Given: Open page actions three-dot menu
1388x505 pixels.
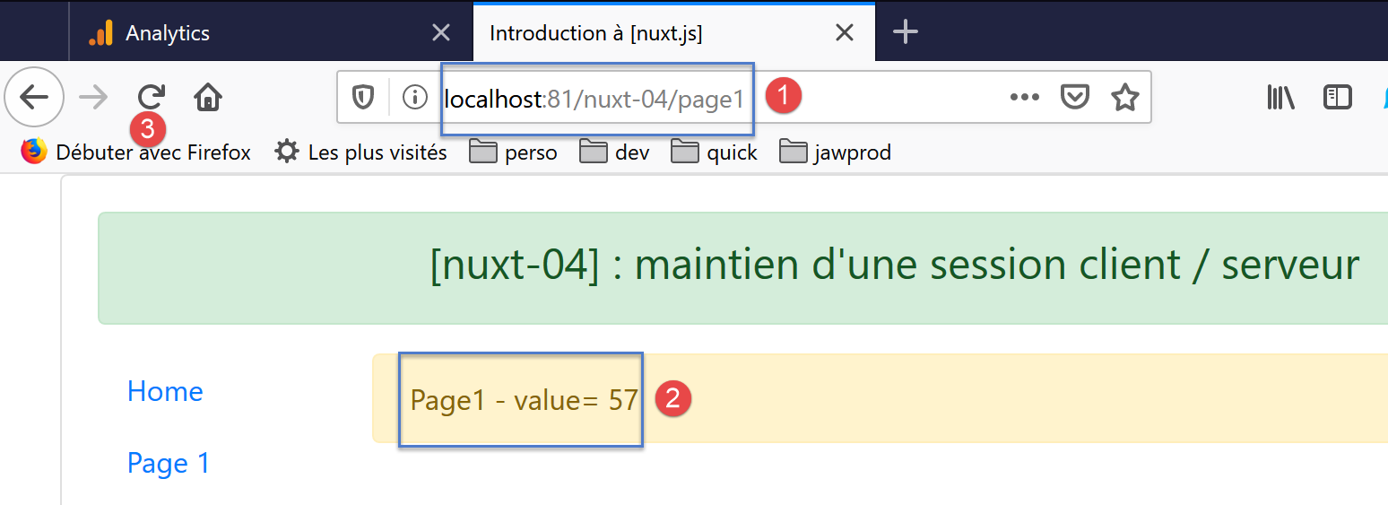Looking at the screenshot, I should [1024, 97].
